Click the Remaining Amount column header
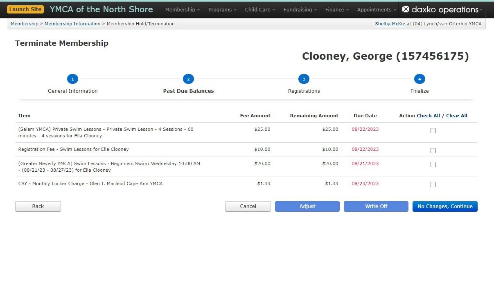 pyautogui.click(x=314, y=116)
